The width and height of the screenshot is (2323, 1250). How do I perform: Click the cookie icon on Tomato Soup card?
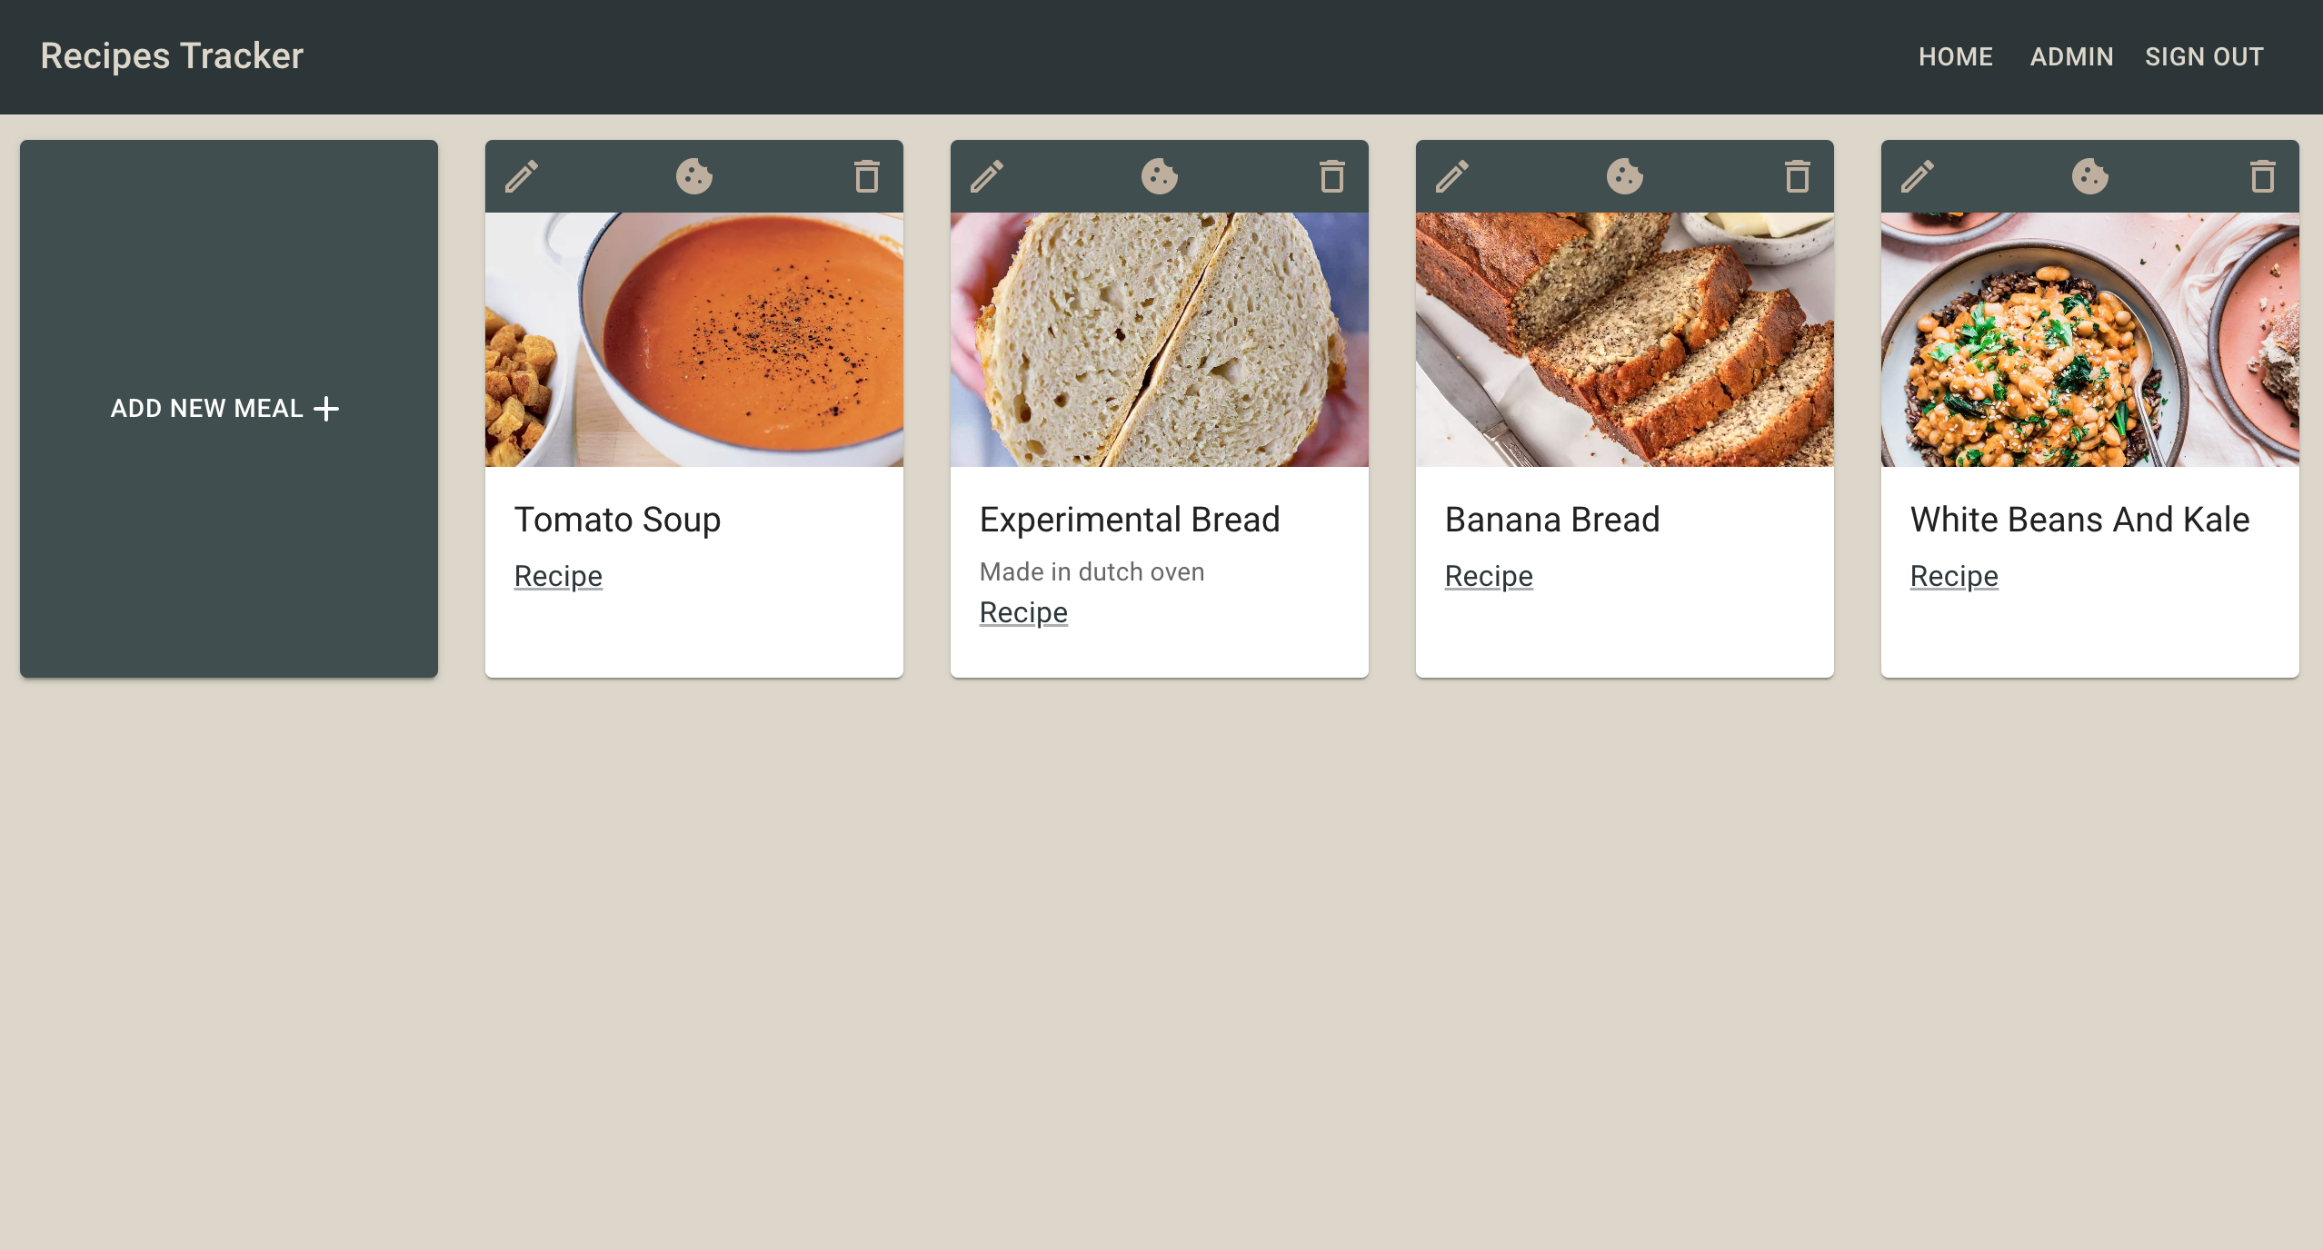[693, 175]
